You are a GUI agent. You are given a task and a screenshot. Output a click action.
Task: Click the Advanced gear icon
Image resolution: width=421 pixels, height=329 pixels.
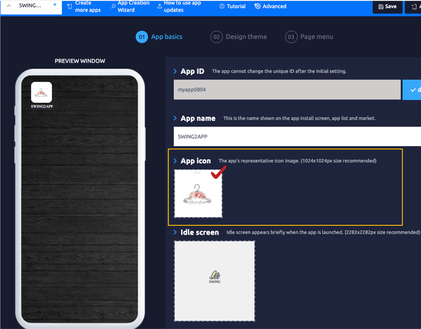257,6
